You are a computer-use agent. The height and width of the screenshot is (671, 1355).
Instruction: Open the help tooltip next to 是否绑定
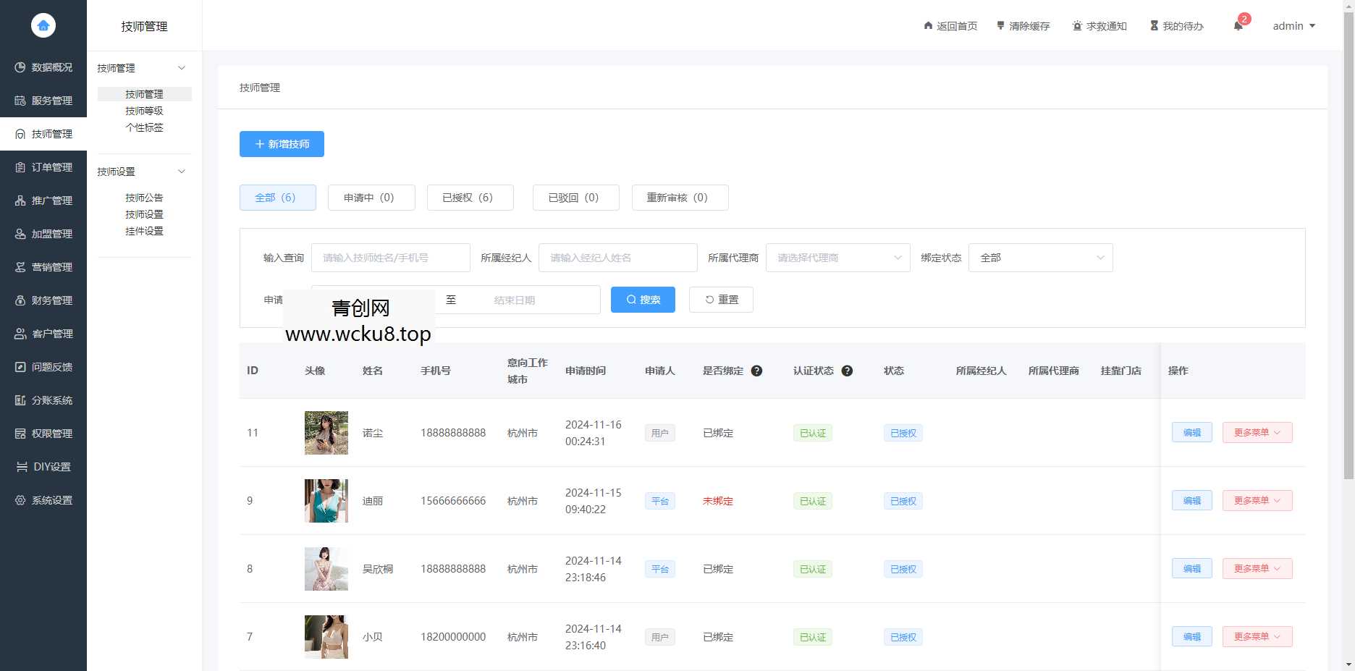point(756,371)
